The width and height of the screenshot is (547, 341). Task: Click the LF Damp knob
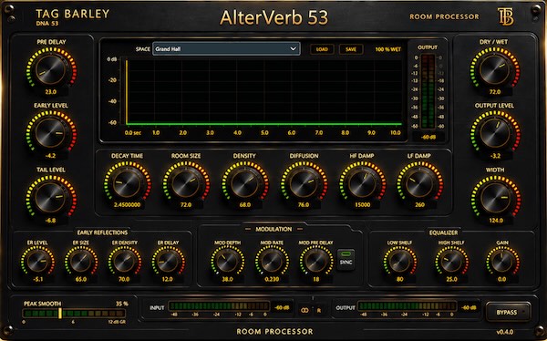(x=419, y=183)
